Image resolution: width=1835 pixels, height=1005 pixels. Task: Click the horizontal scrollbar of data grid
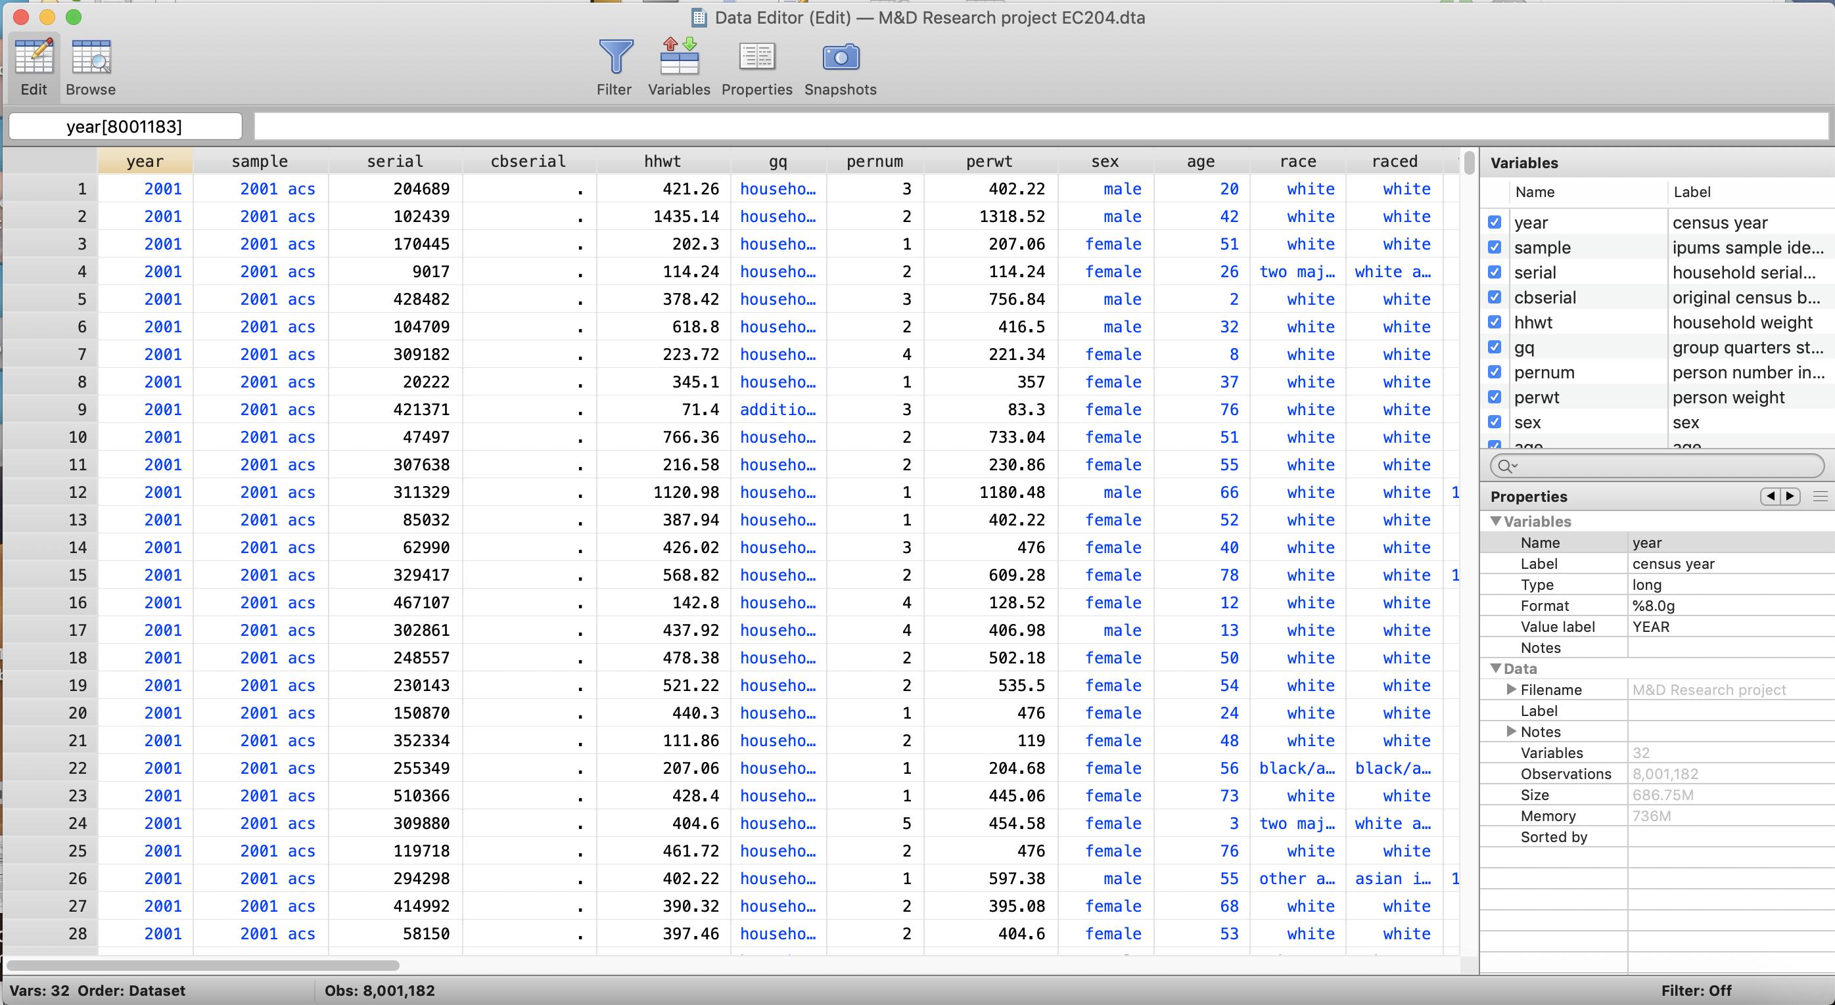tap(203, 965)
